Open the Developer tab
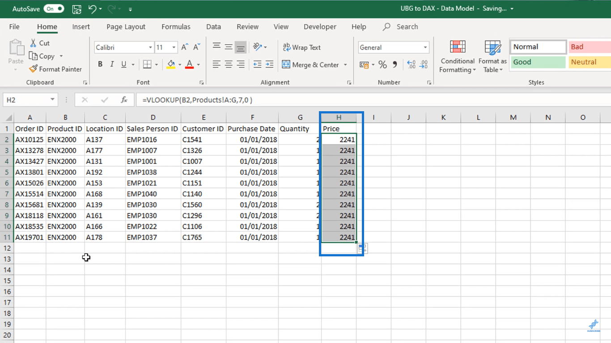This screenshot has height=343, width=611. click(x=320, y=27)
